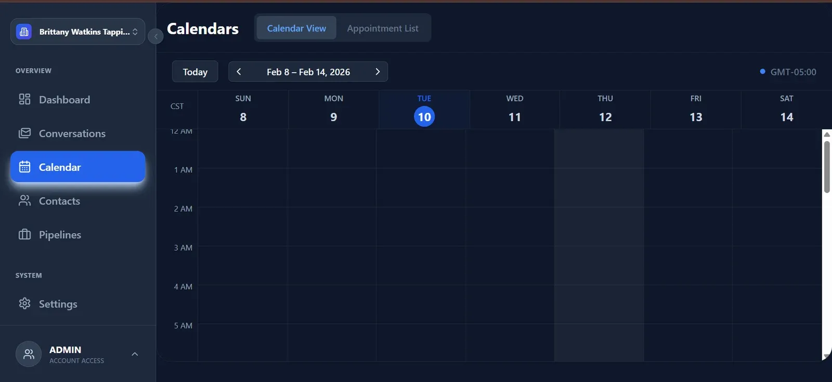Click the Feb 8 – Feb 14, 2026 date range

pyautogui.click(x=308, y=72)
